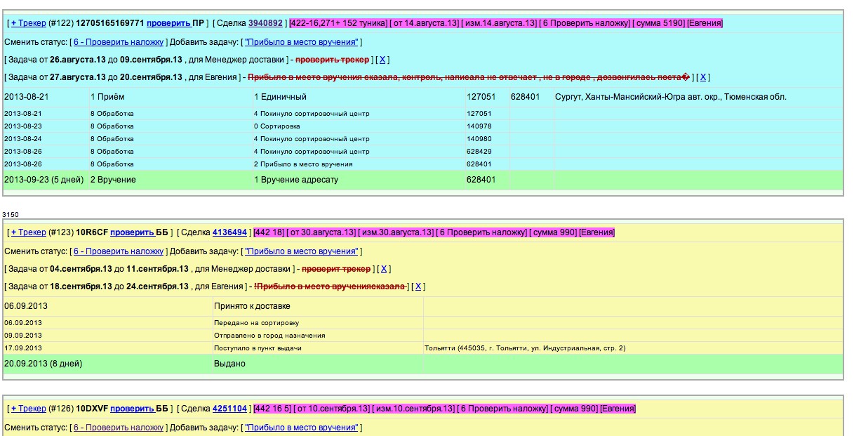The image size is (854, 436).
Task: Click tracking code 10DXVF text
Action: [92, 409]
